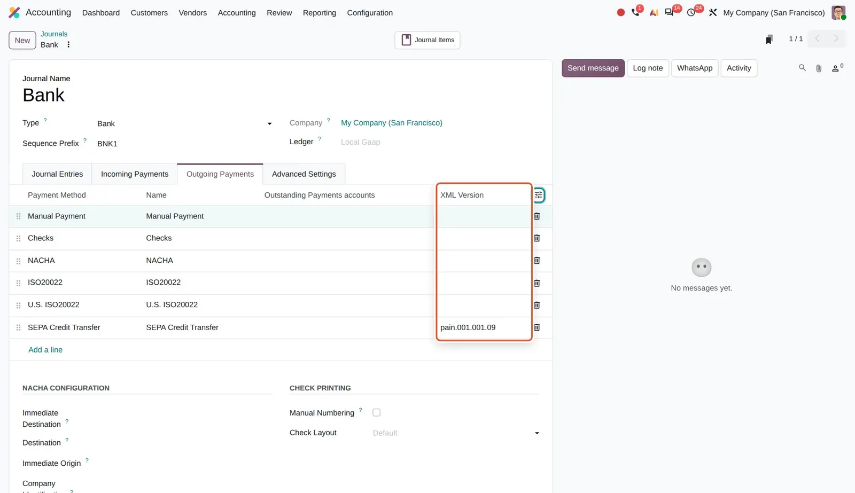Go to the next record arrow

[836, 38]
